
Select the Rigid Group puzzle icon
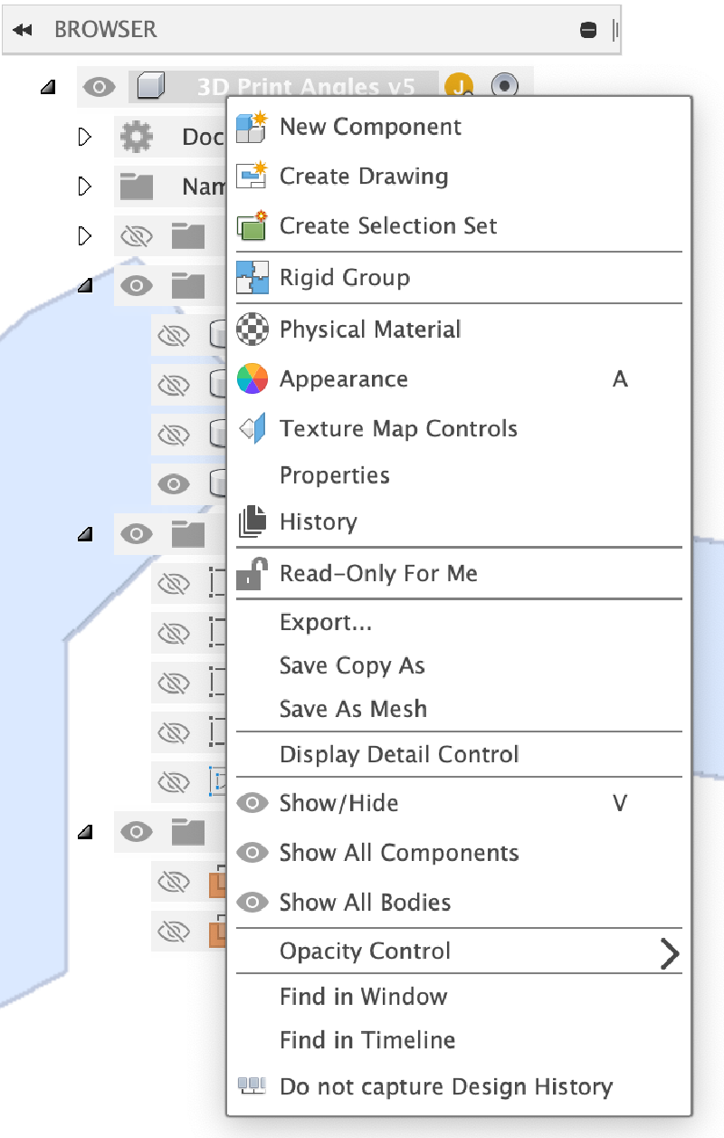coord(252,277)
